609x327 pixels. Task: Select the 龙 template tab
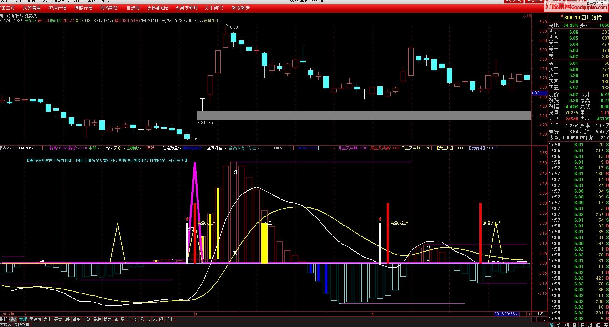pyautogui.click(x=116, y=319)
